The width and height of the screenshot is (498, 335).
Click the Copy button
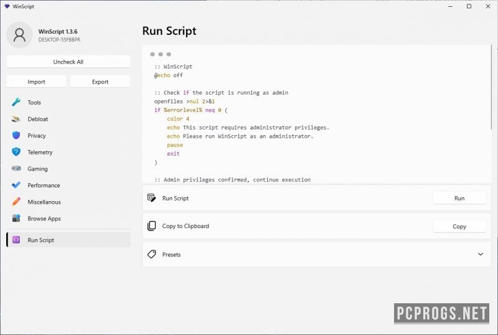[459, 226]
